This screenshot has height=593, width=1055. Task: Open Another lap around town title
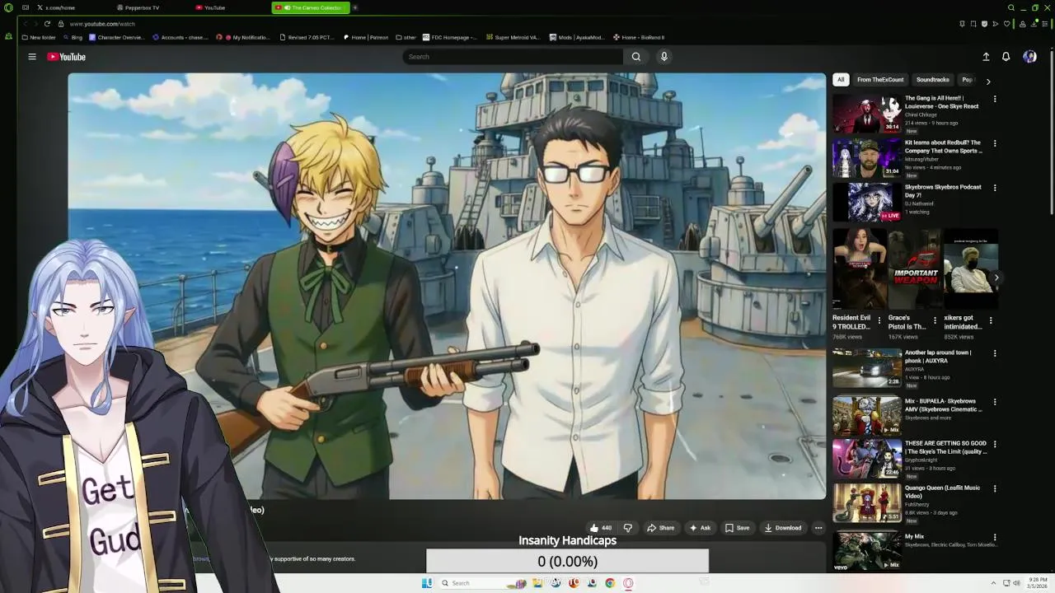(x=938, y=357)
